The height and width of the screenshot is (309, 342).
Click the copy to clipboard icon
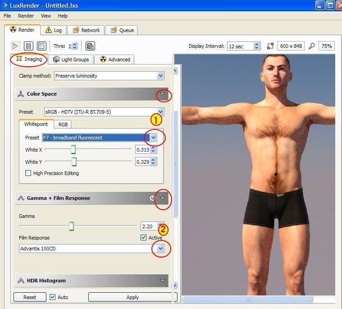[x=90, y=46]
